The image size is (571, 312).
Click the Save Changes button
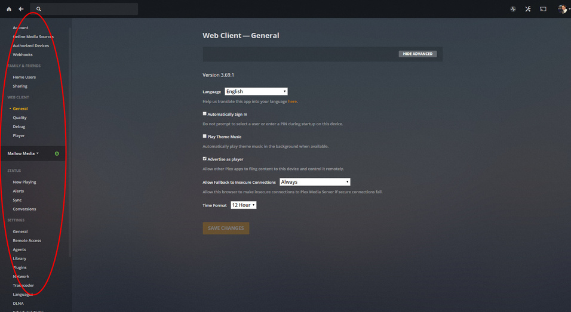[x=226, y=228]
